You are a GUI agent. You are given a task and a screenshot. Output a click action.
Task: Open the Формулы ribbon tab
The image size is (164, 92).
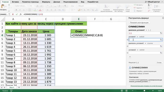(x=46, y=2)
